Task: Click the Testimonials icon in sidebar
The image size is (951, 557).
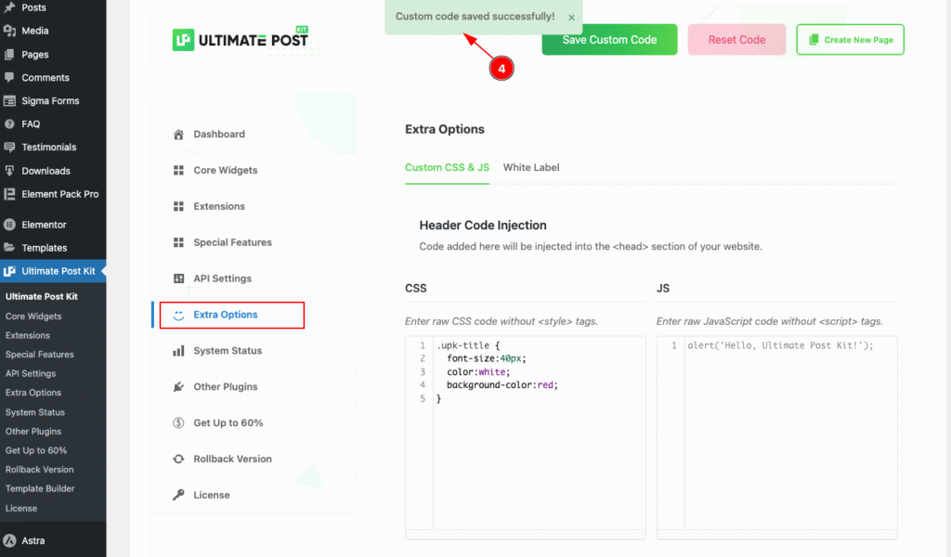Action: pyautogui.click(x=9, y=148)
